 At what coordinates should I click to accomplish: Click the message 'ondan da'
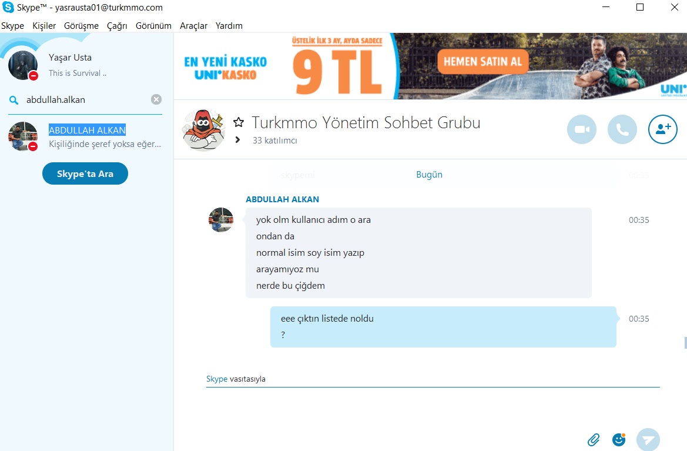[275, 236]
